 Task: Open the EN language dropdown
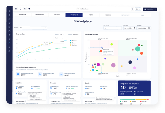[138, 9]
